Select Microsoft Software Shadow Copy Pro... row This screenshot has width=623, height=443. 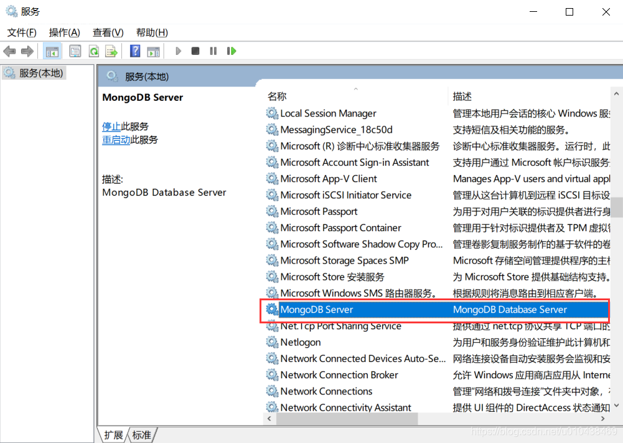tap(437, 244)
